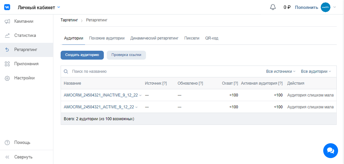Open the Все аудитории filter dropdown

pos(316,71)
